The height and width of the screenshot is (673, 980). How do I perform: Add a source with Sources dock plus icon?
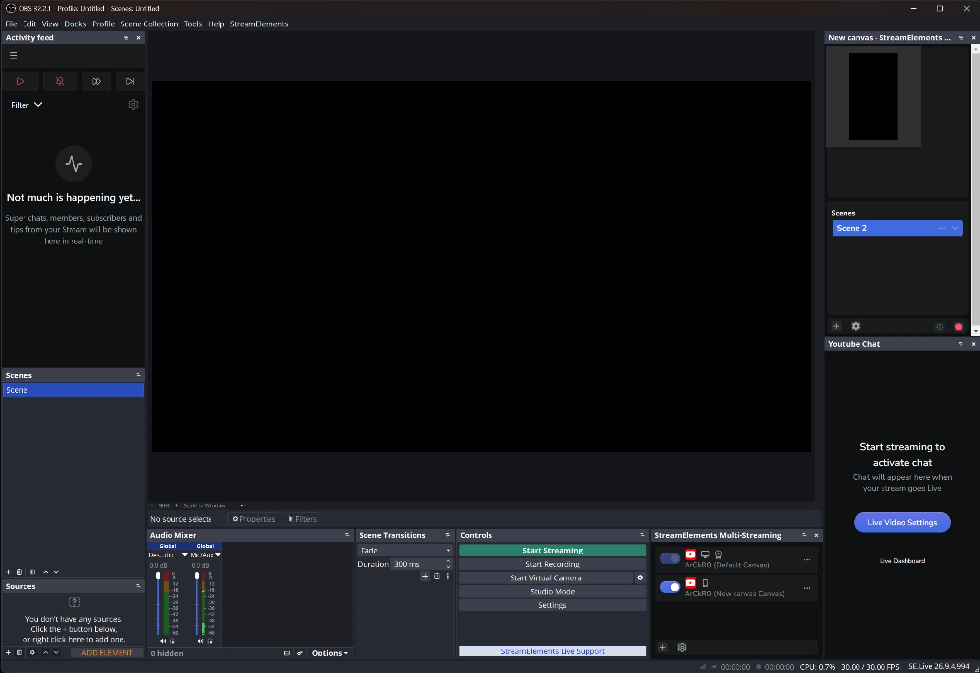point(8,652)
